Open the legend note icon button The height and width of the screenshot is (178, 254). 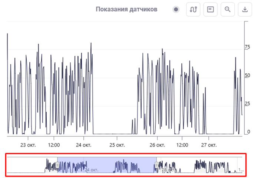tap(210, 10)
